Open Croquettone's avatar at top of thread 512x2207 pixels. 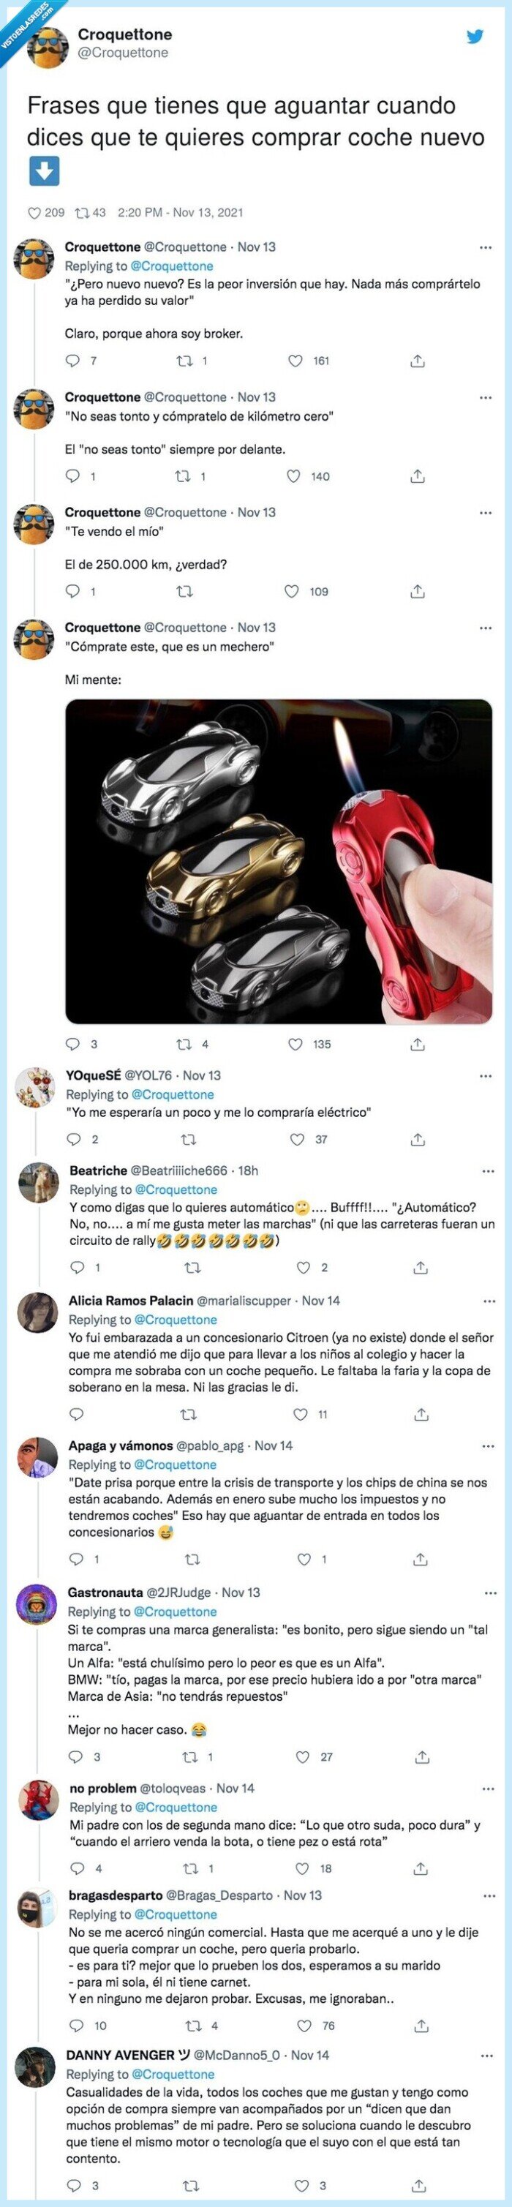[48, 46]
